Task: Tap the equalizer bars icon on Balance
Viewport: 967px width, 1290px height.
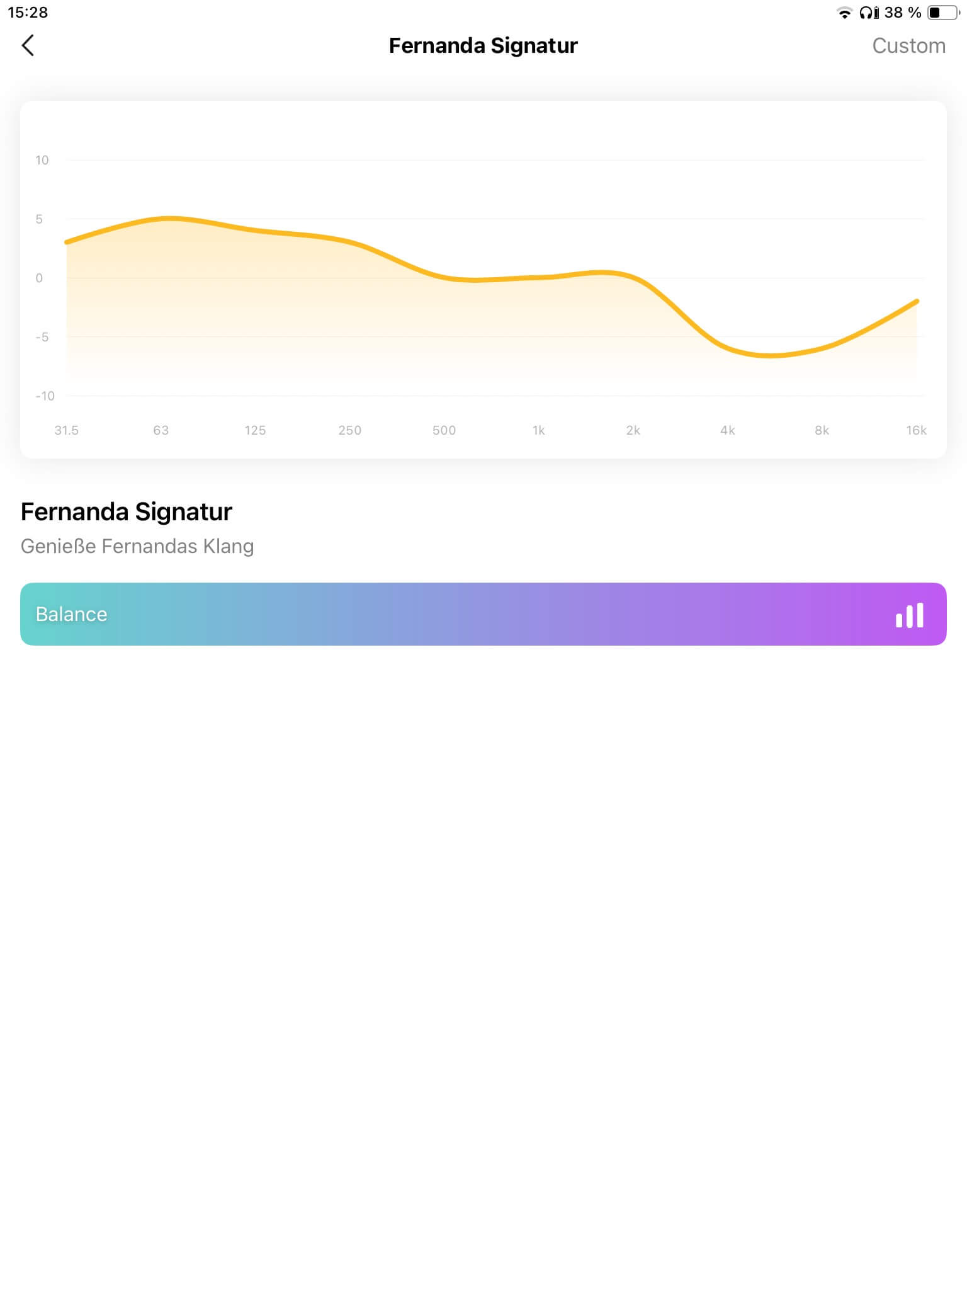Action: (909, 615)
